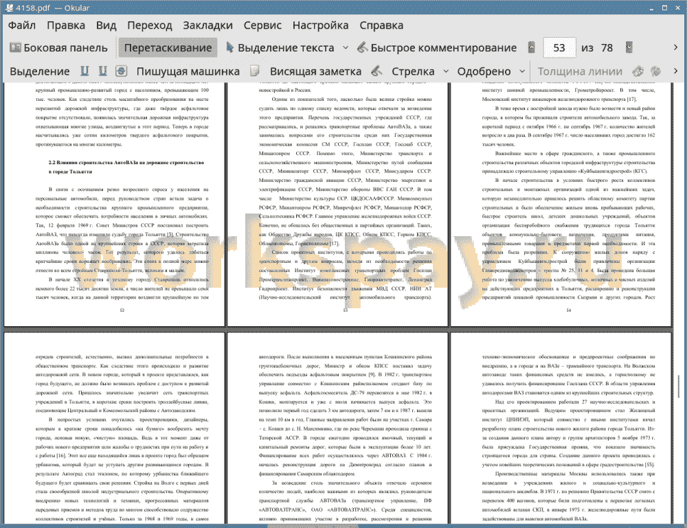Open the Закладки menu
Screen dimensions: 687x528
tap(207, 25)
